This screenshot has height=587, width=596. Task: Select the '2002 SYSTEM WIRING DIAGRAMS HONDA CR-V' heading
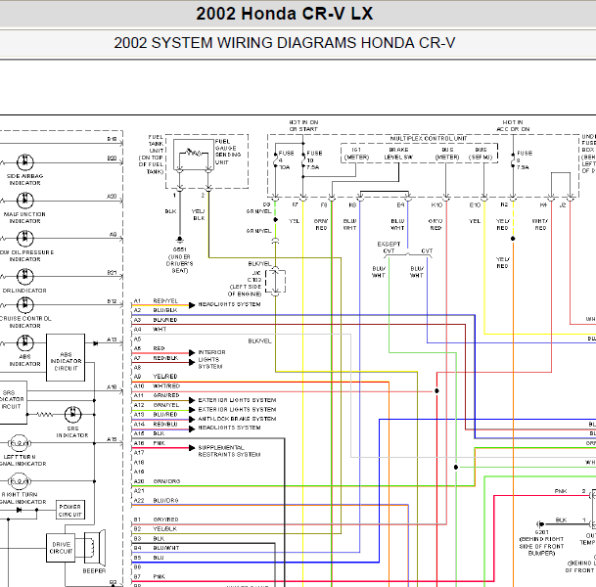pos(285,42)
